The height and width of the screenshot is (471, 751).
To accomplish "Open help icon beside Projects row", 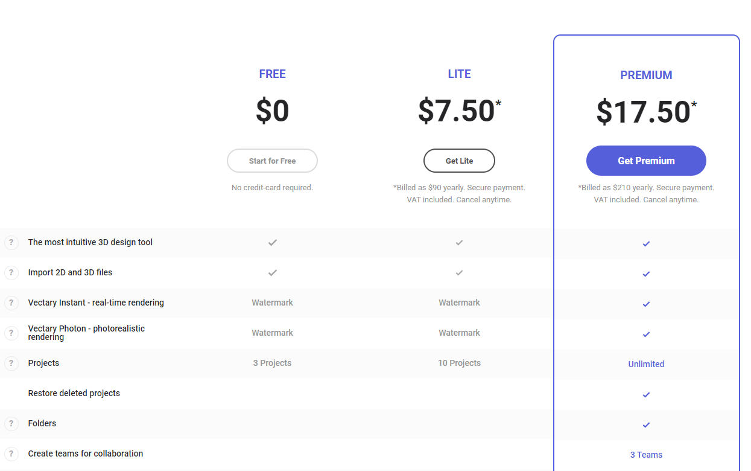I will (x=11, y=364).
